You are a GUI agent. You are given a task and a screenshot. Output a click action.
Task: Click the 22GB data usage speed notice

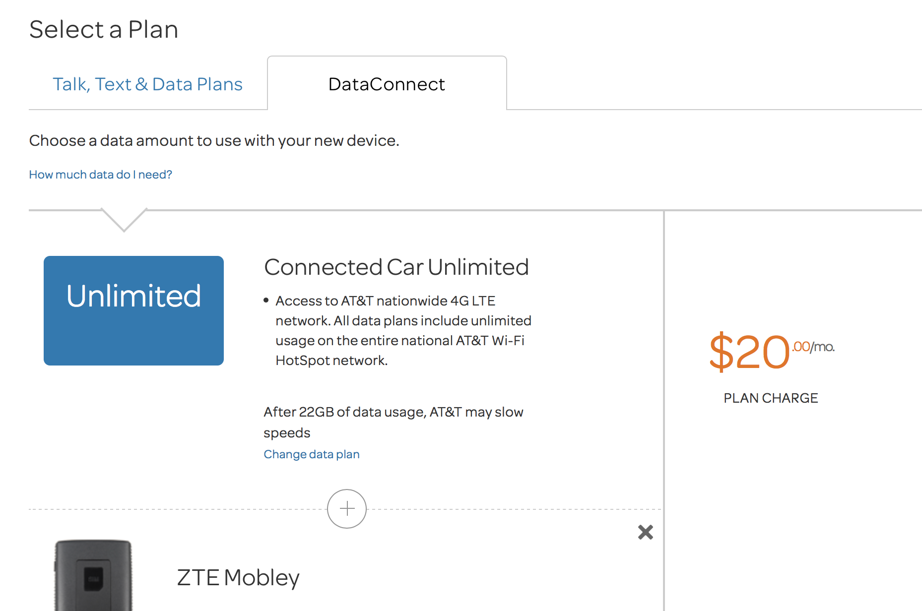pos(394,422)
